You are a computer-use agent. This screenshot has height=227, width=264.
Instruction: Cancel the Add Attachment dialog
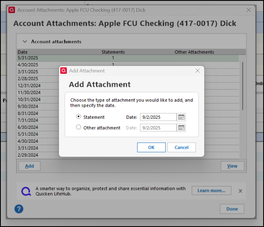point(181,147)
